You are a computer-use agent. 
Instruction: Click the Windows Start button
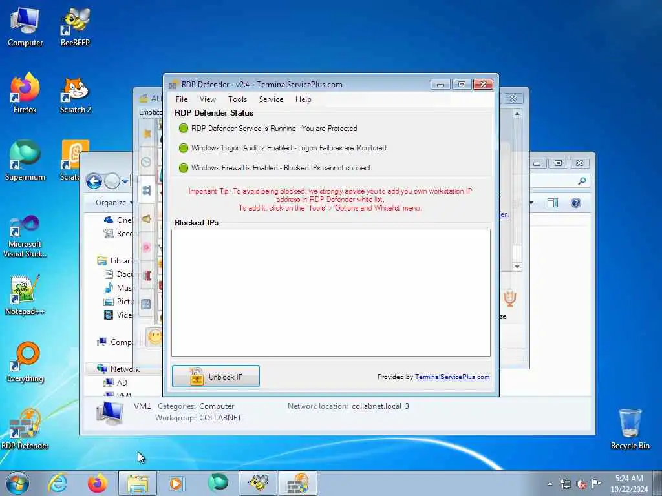17,483
